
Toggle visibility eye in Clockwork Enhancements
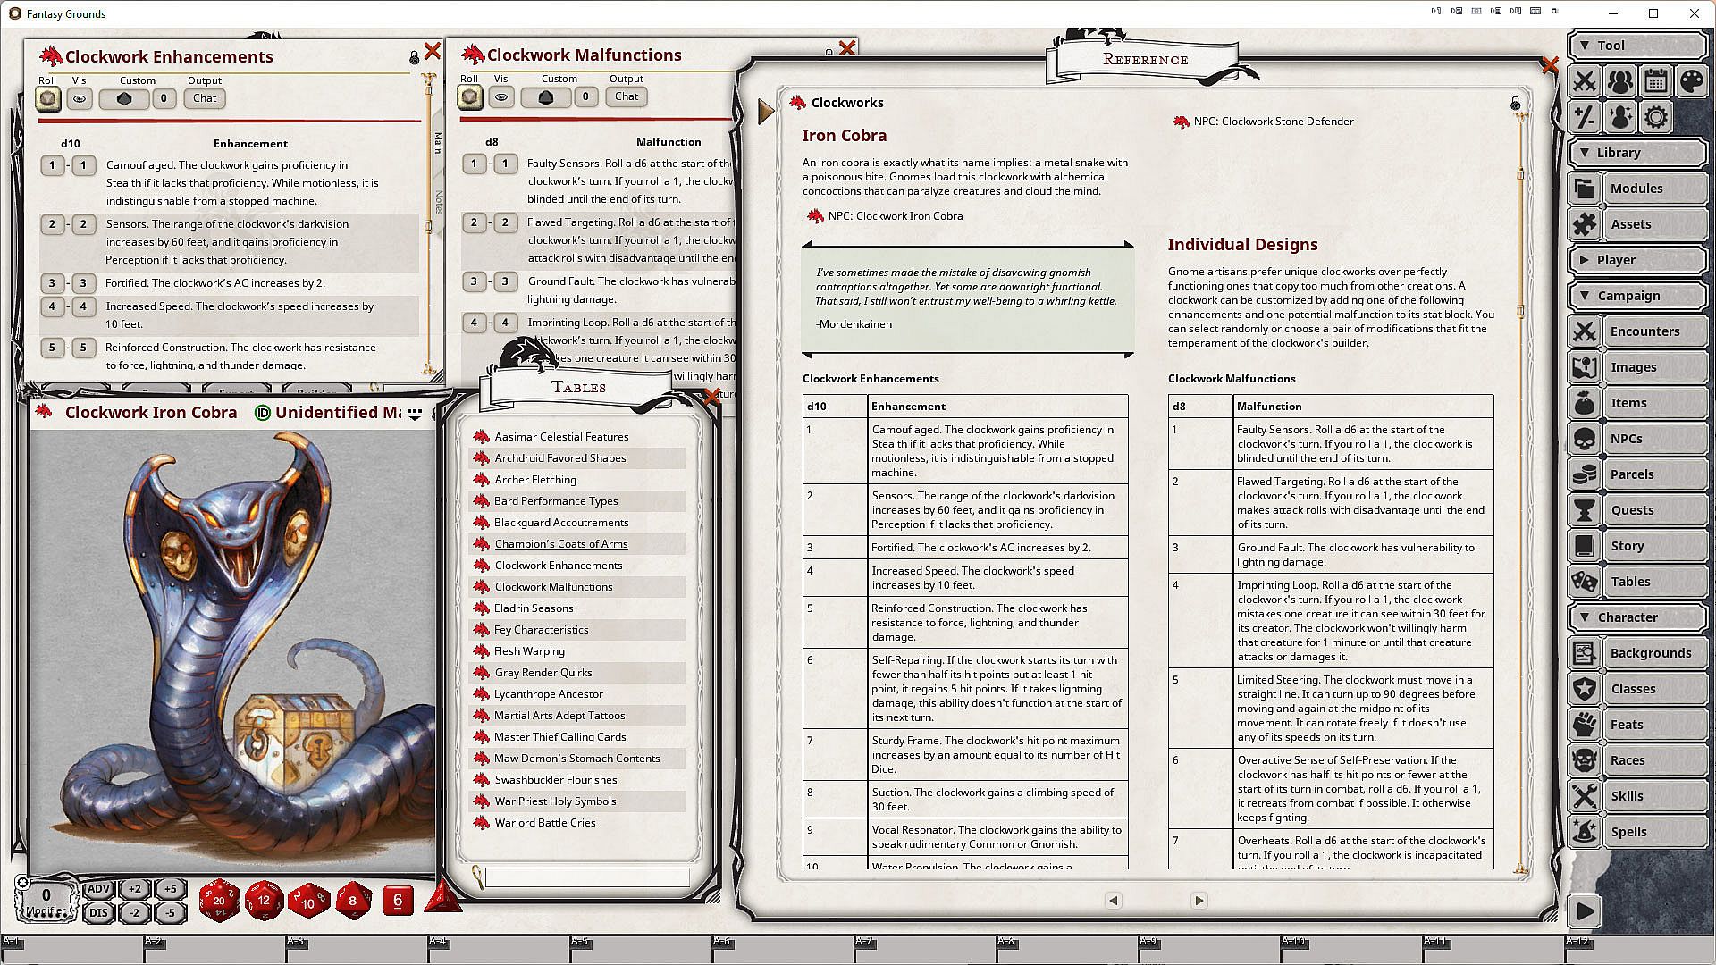coord(80,99)
